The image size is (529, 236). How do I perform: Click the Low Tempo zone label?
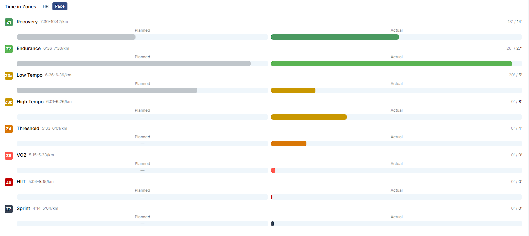pos(30,75)
